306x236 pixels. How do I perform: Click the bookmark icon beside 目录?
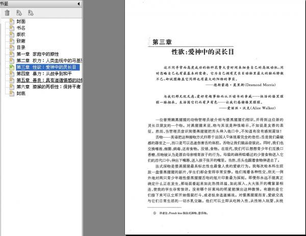click(12, 47)
